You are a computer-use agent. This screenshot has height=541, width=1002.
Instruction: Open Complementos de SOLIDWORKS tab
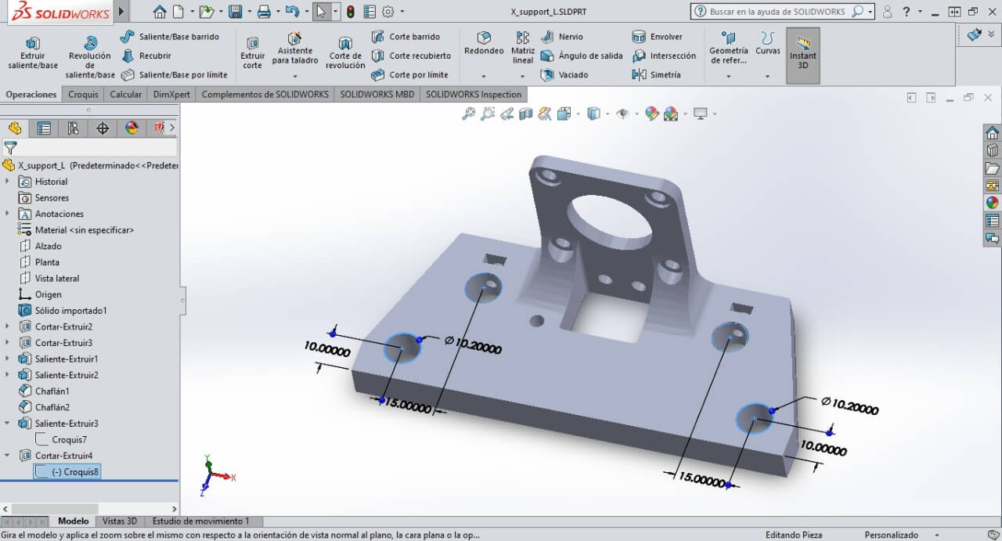click(x=265, y=94)
